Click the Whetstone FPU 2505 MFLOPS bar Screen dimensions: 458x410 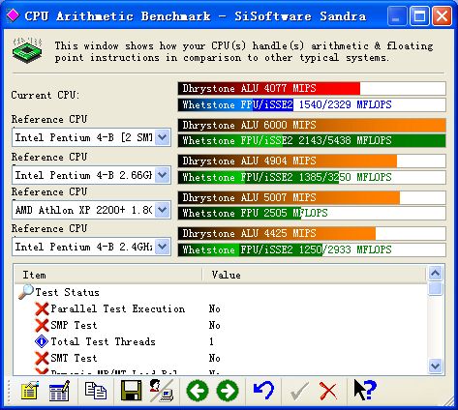point(312,213)
